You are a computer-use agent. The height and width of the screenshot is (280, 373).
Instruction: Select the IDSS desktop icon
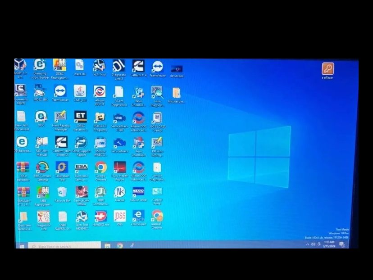tap(119, 216)
